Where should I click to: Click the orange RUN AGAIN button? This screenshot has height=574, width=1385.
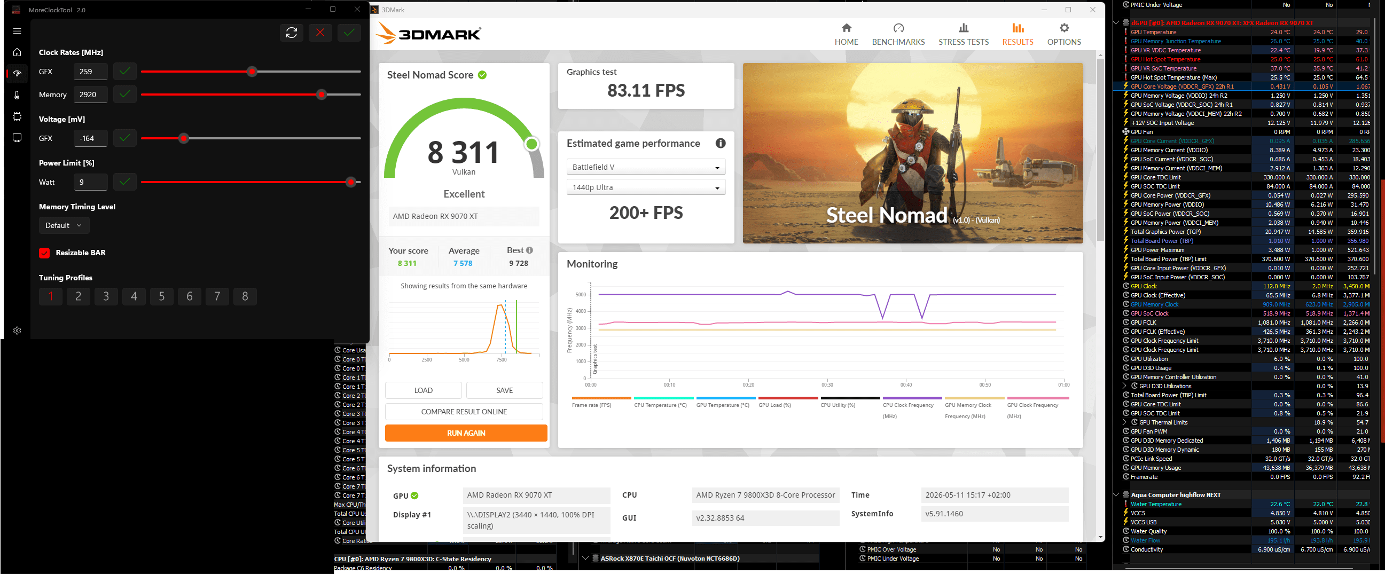[466, 433]
